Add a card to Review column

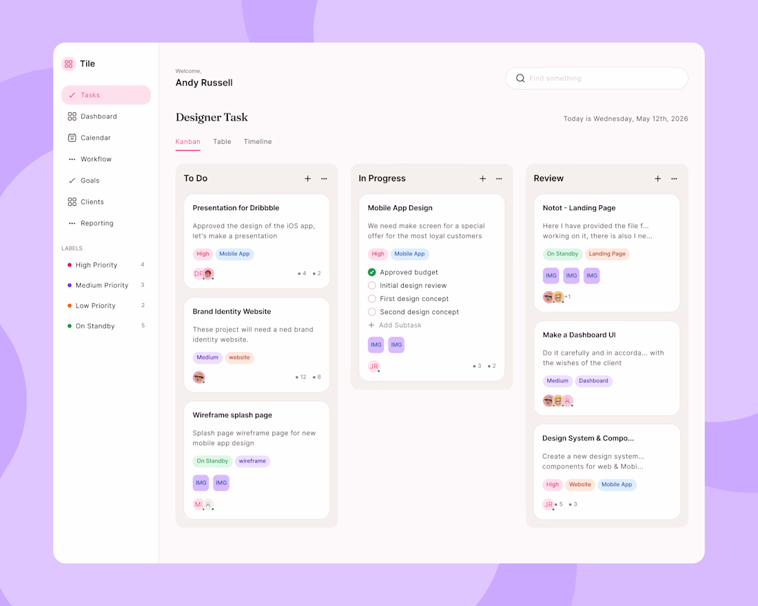click(657, 179)
